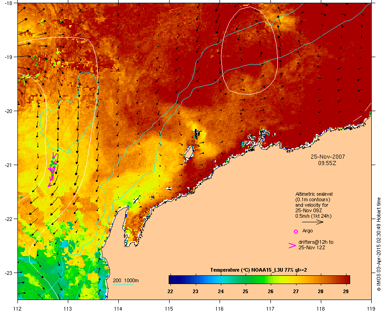Click the colorbar tick label 23
The image size is (385, 311).
pos(195,291)
